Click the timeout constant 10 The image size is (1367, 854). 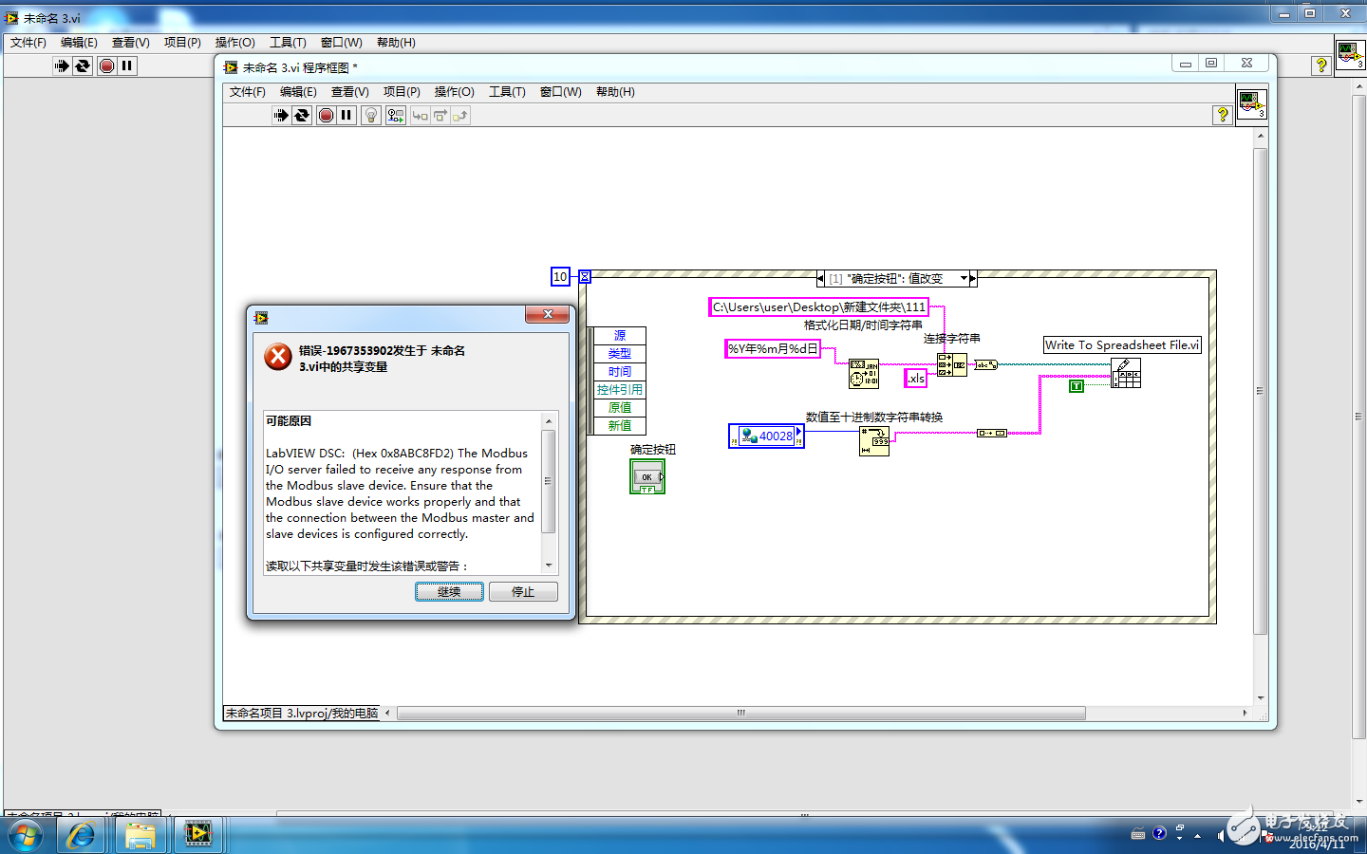pos(560,277)
